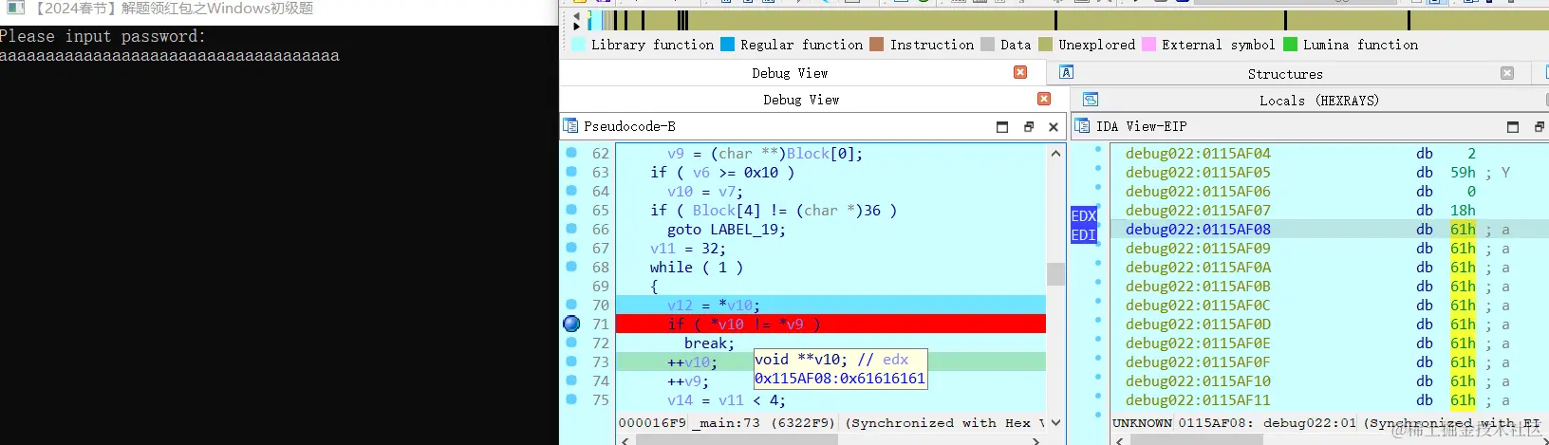Screen dimensions: 1549x445
Task: Select address debug022:0115AF11
Action: click(x=1198, y=399)
